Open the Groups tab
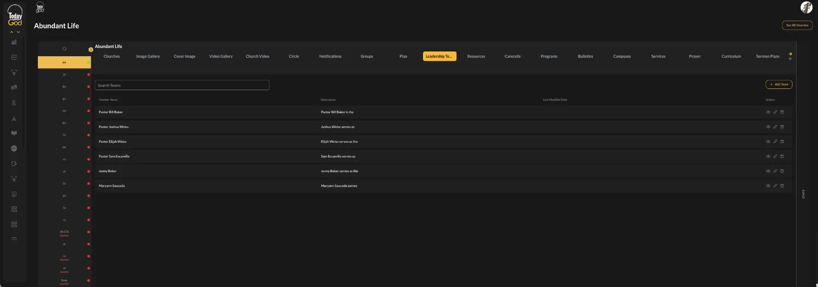The height and width of the screenshot is (287, 818). [367, 56]
